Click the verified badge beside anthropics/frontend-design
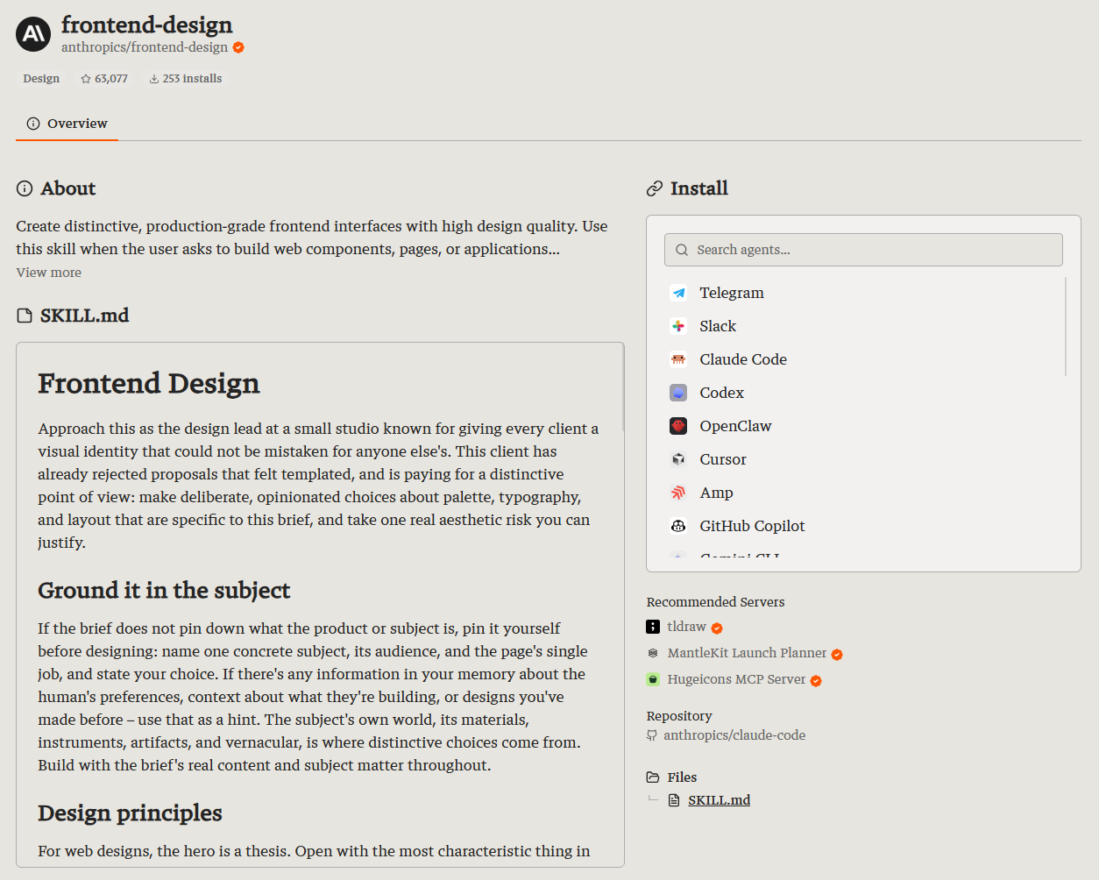 tap(238, 47)
